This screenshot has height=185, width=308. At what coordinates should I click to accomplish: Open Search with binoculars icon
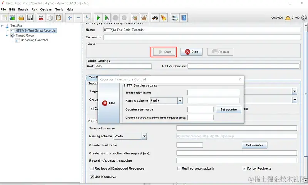(x=155, y=18)
